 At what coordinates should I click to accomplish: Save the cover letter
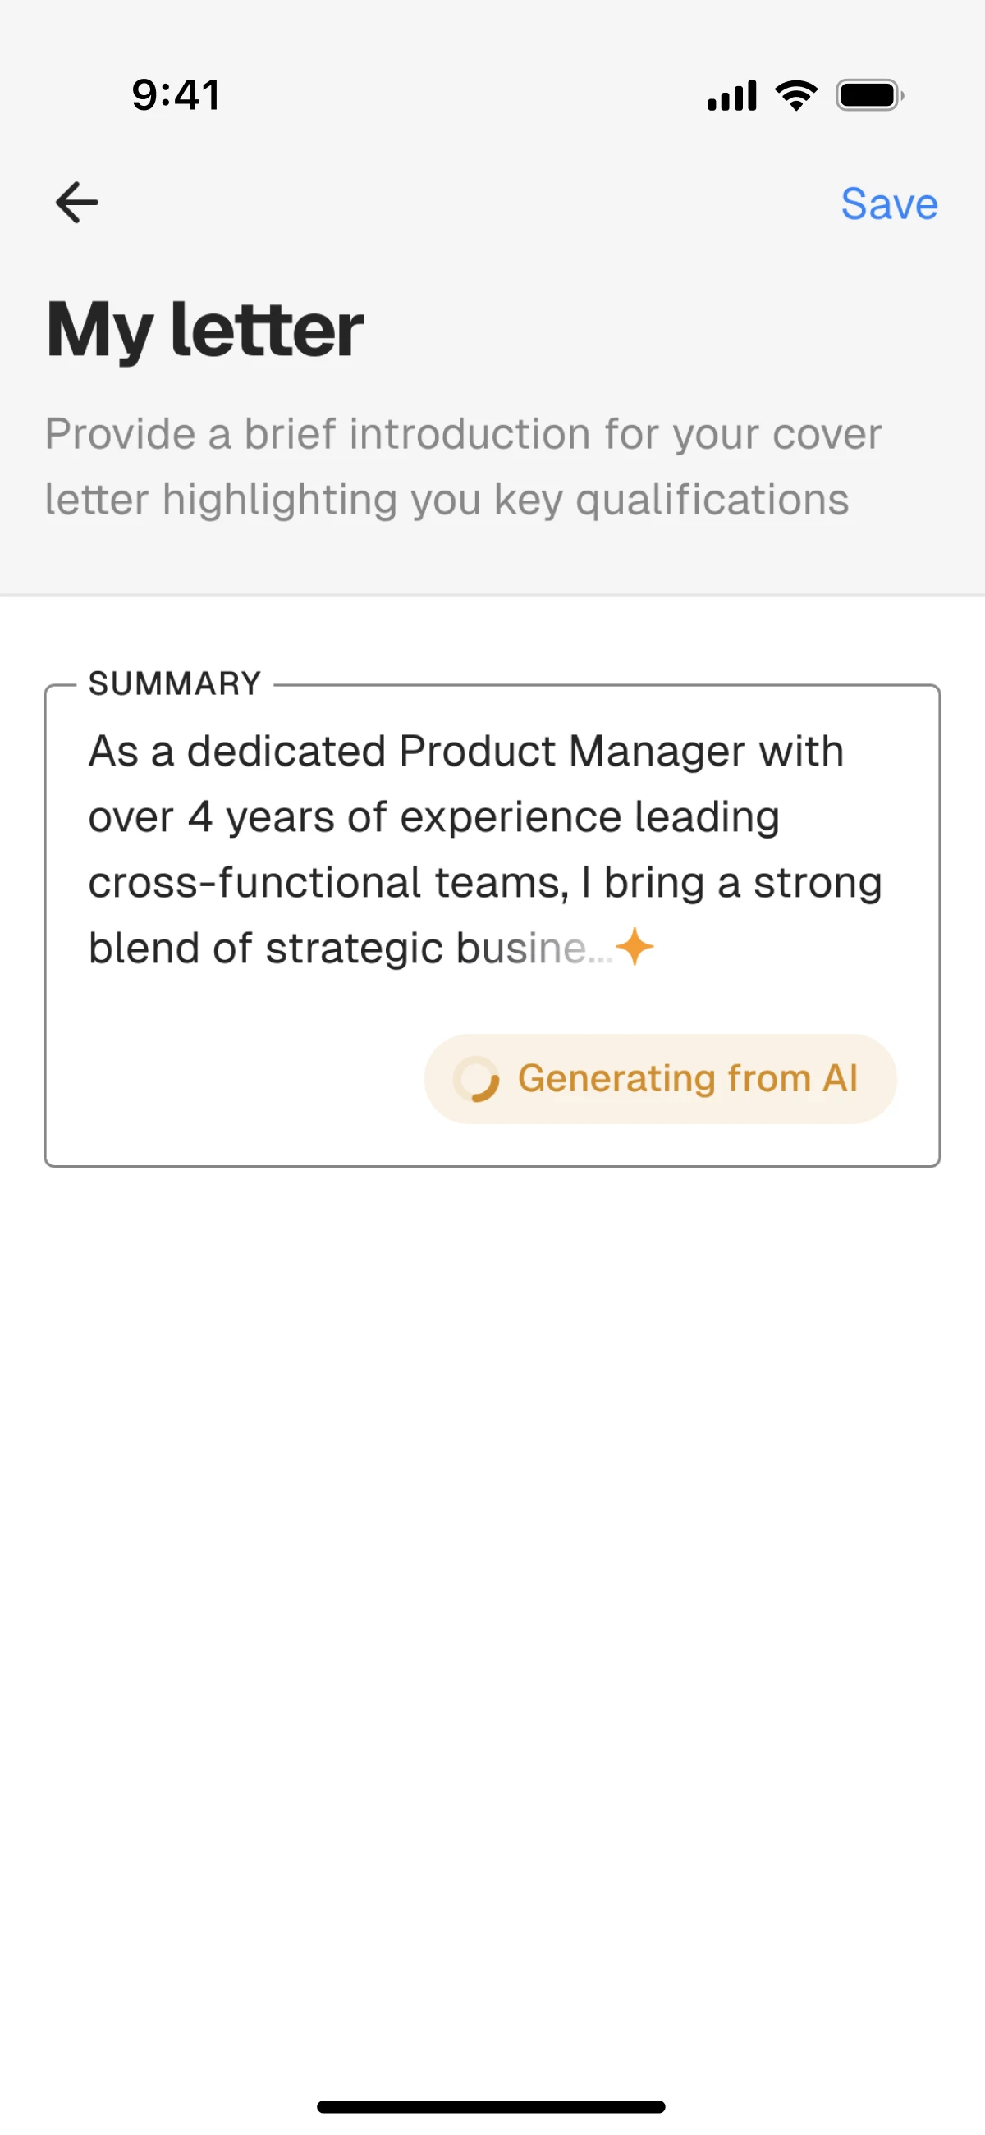pyautogui.click(x=888, y=203)
